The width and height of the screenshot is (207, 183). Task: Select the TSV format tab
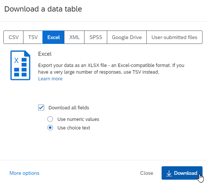33,37
